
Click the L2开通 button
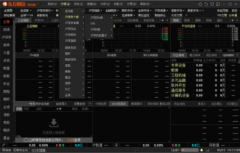click(233, 15)
